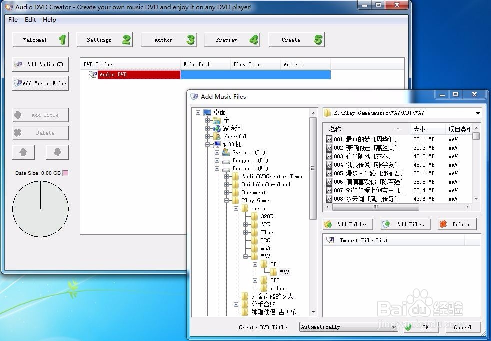
Task: Sort file list by 名称 column
Action: pyautogui.click(x=367, y=129)
